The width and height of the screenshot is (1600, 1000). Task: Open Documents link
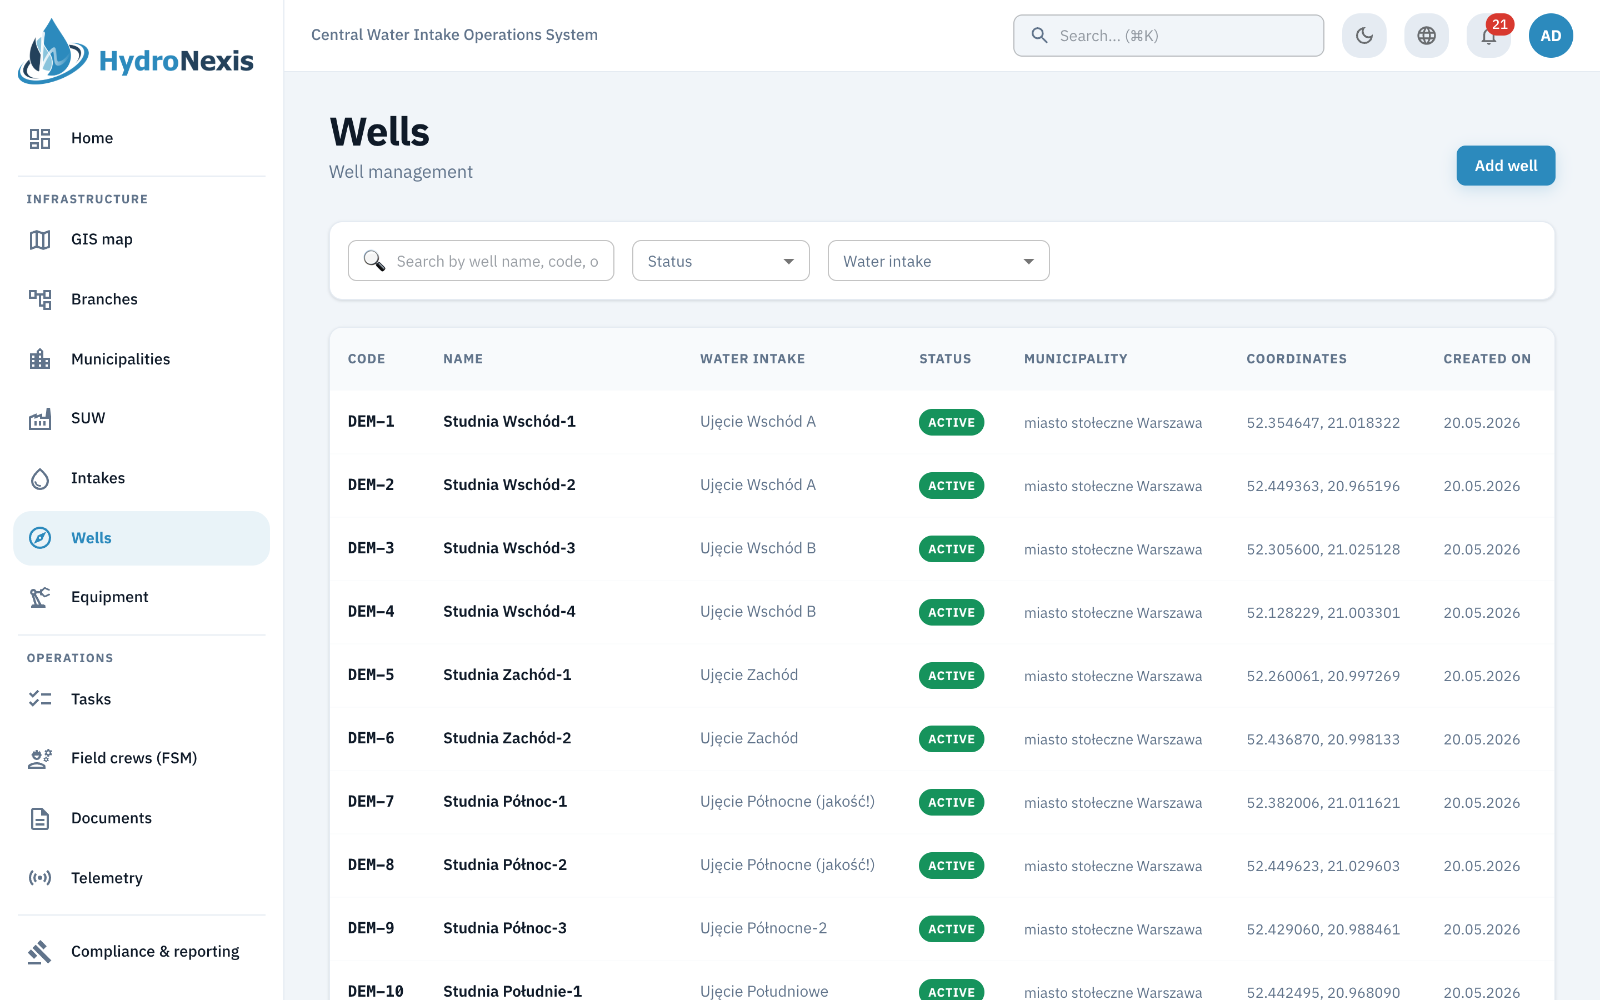click(x=142, y=818)
